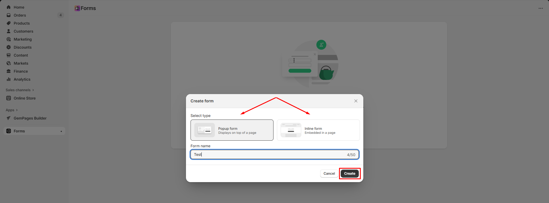Click the Create form dialog title
The width and height of the screenshot is (549, 203).
point(202,101)
